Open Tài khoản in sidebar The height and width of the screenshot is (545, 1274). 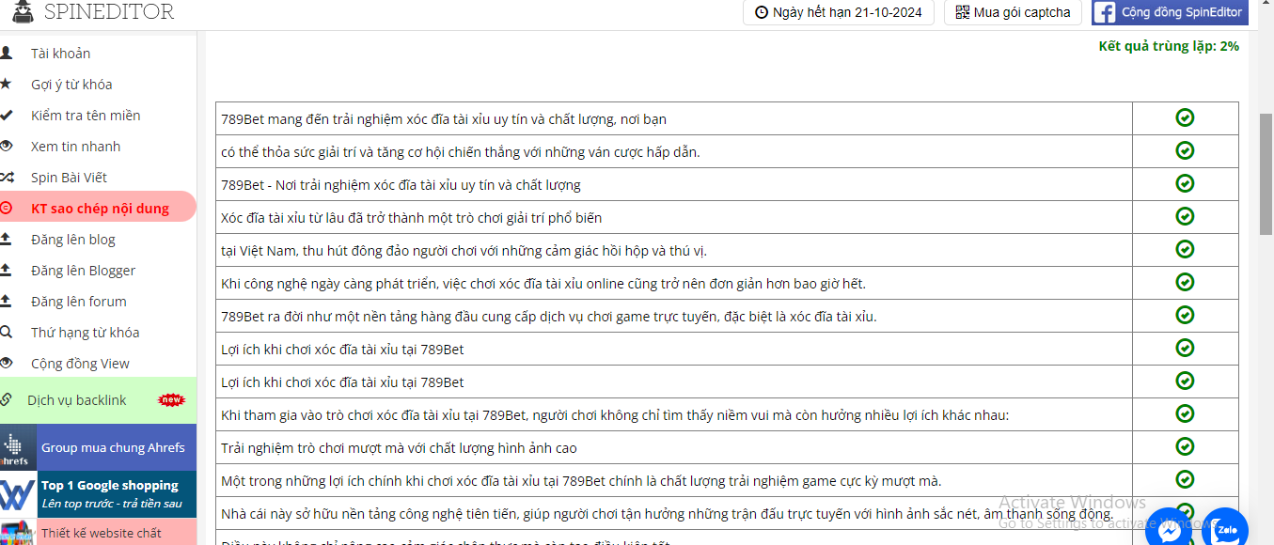tap(60, 54)
